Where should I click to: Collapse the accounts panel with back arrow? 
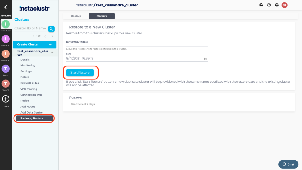[6, 7]
